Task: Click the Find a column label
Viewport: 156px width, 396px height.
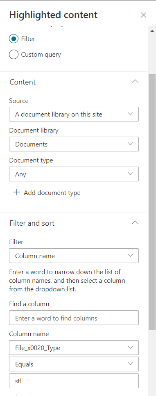Action: 29,304
